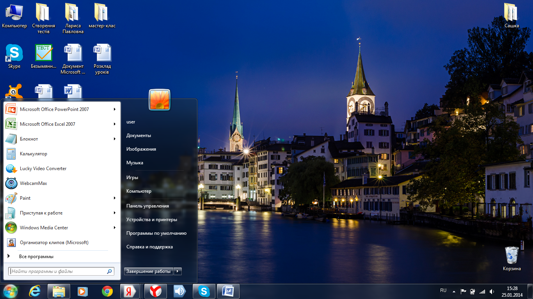Select the Лариса Павловна folder
The width and height of the screenshot is (533, 299).
[73, 18]
